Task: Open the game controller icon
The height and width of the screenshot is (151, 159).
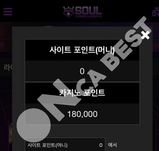Action: pos(156,12)
